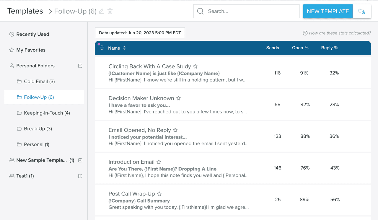Create a folder using the folder-plus icon
Viewport: 378px width, 220px height.
pos(361,11)
